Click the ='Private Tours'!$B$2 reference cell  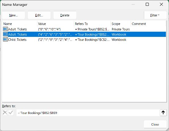click(x=92, y=29)
